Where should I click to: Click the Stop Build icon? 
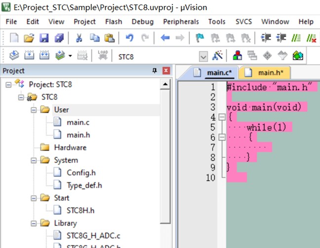point(82,55)
